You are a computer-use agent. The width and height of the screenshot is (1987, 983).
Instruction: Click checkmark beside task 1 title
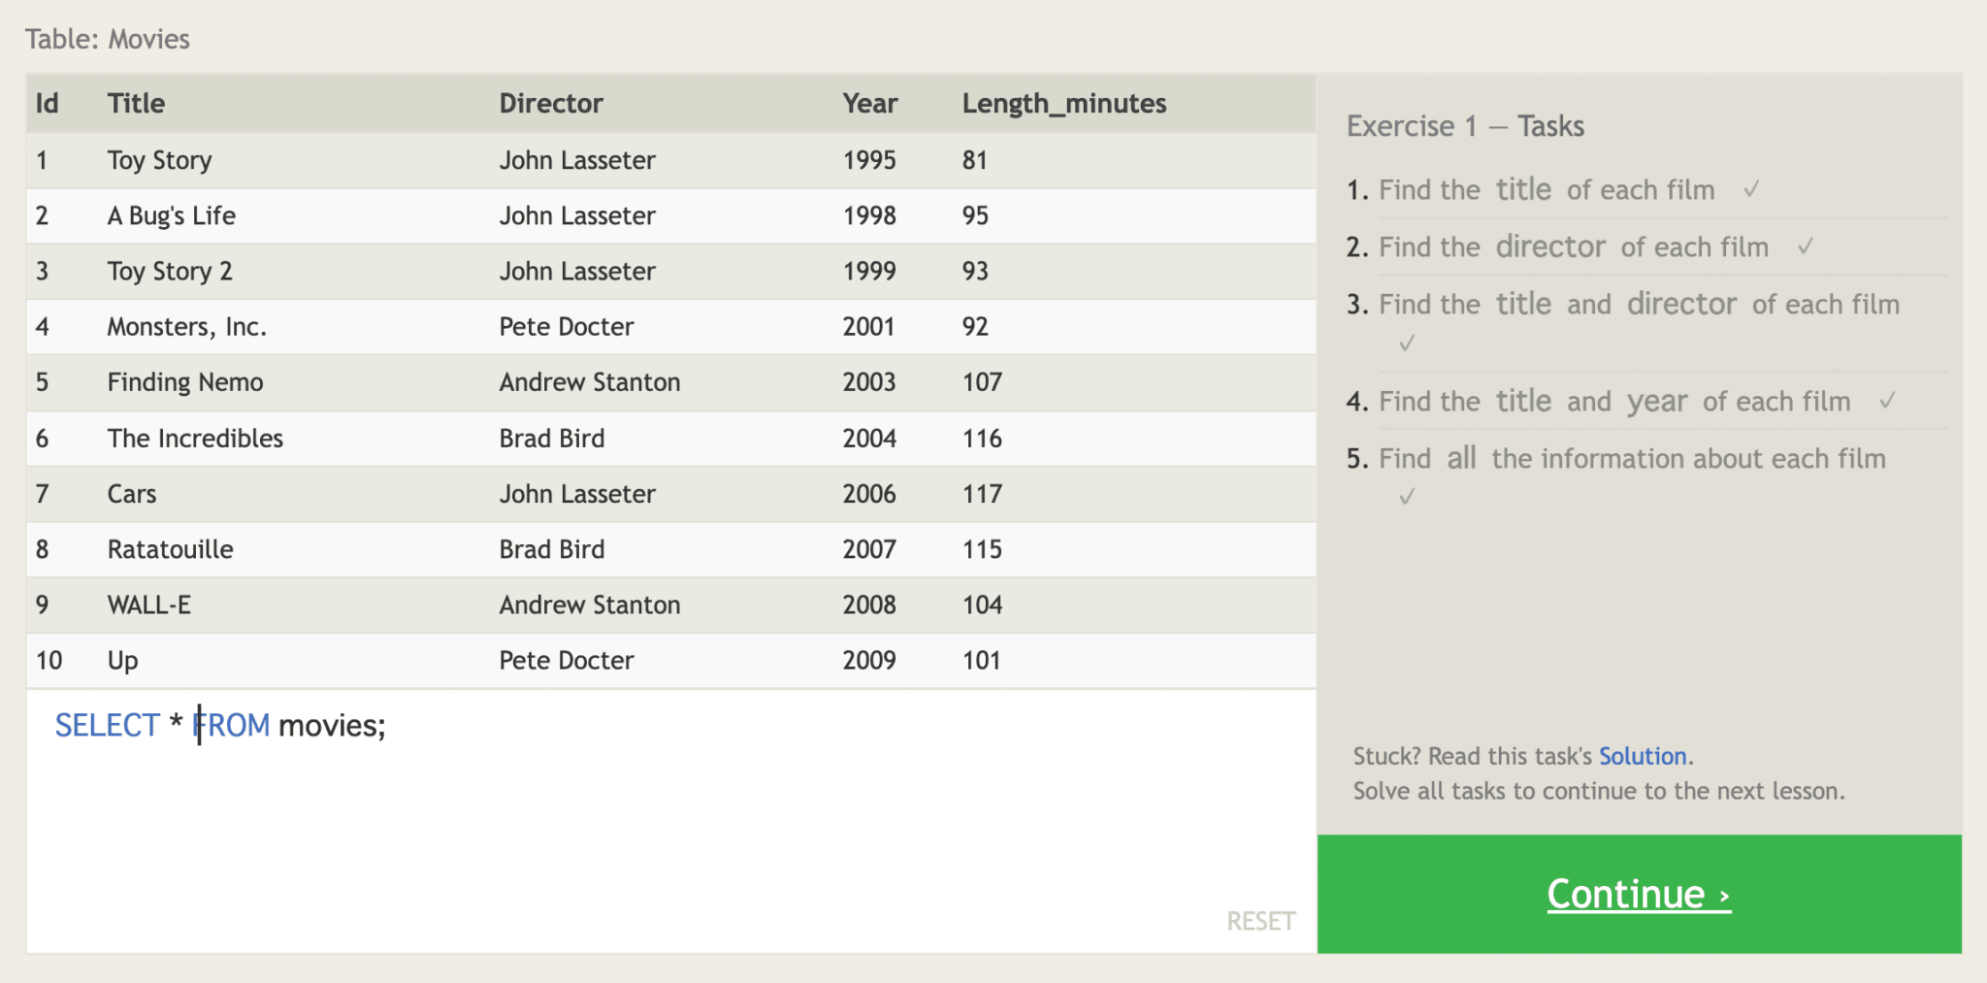1751,189
